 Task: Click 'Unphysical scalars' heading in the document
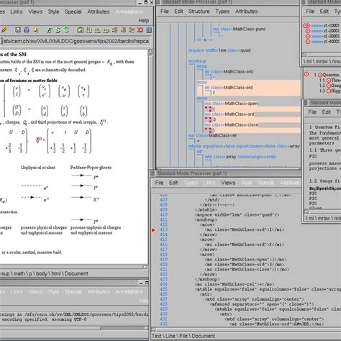[x=38, y=168]
